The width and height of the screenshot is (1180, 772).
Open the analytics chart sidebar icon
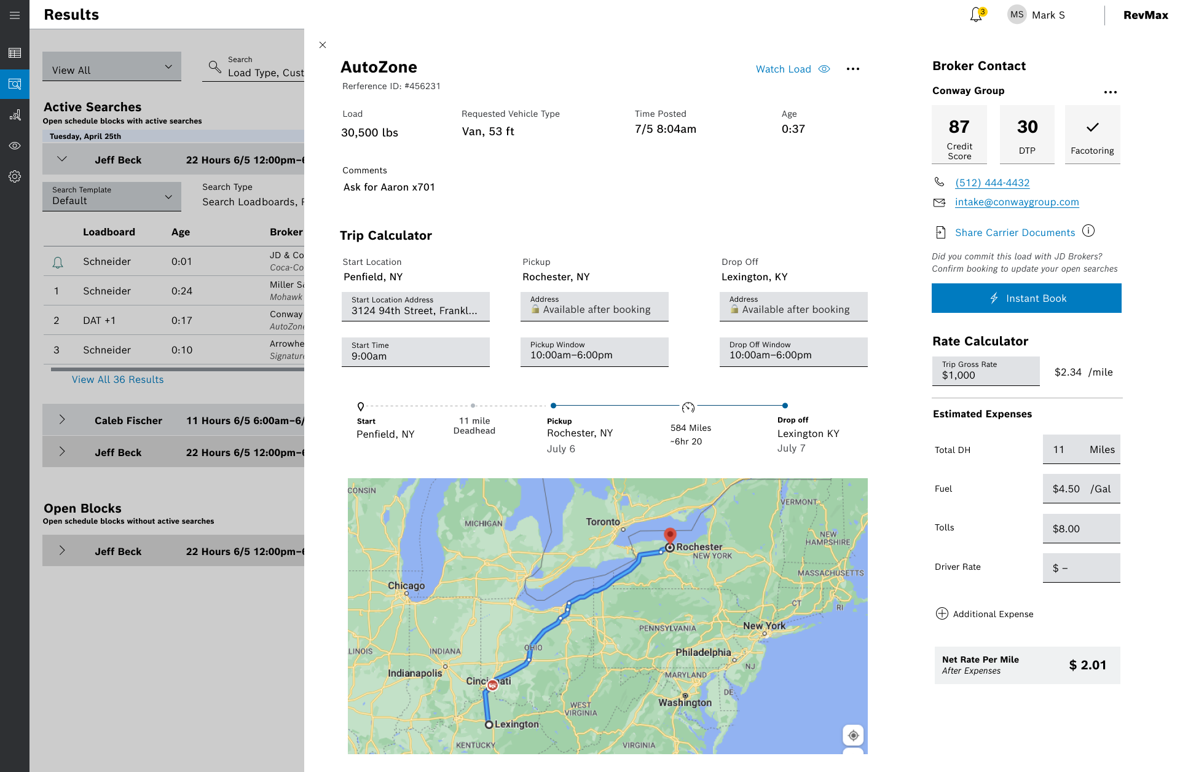coord(15,115)
